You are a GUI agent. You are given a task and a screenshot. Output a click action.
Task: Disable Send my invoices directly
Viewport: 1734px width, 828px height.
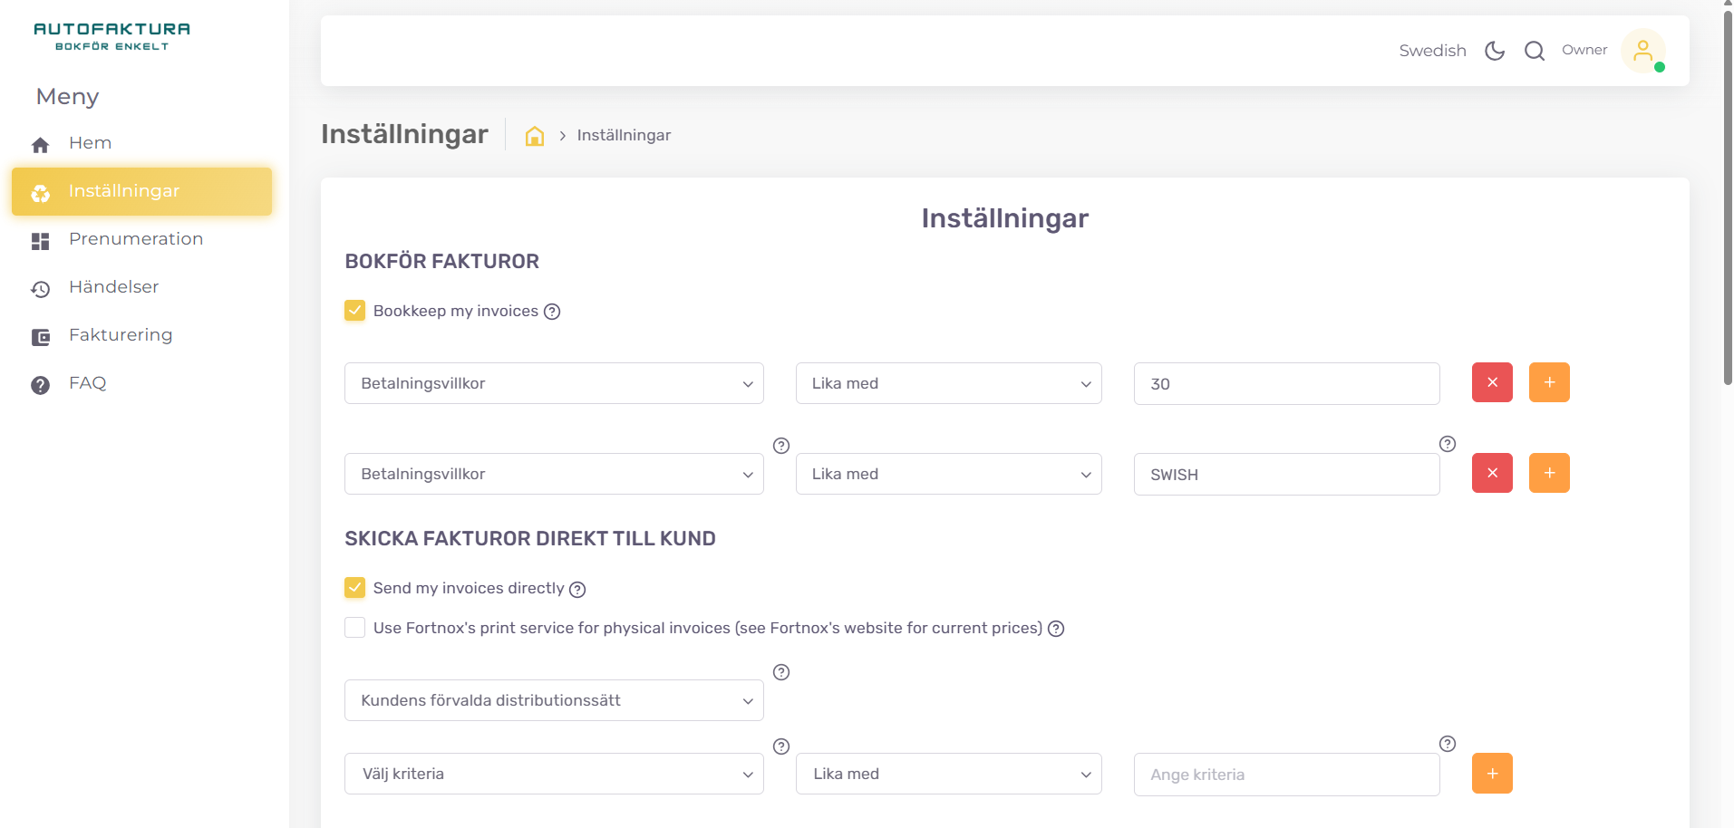point(355,588)
